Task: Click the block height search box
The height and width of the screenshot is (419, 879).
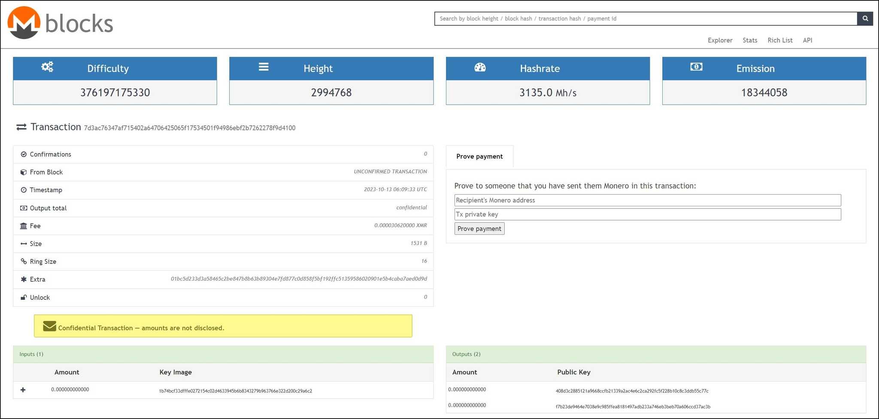Action: pyautogui.click(x=646, y=18)
